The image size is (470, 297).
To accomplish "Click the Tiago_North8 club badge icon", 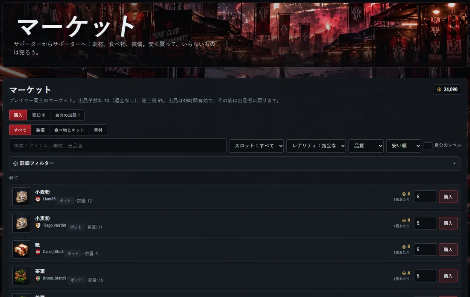I will click(x=38, y=225).
